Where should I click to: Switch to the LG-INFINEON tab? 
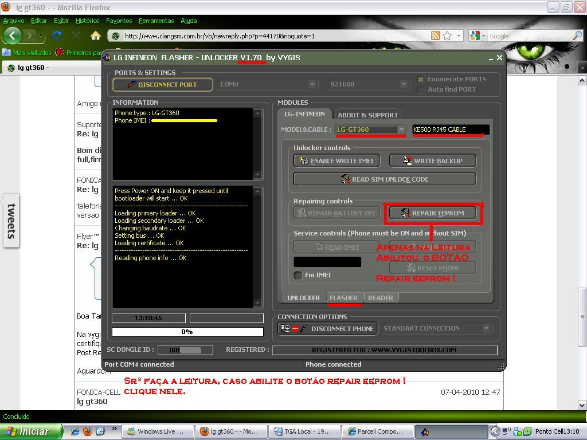tap(304, 114)
